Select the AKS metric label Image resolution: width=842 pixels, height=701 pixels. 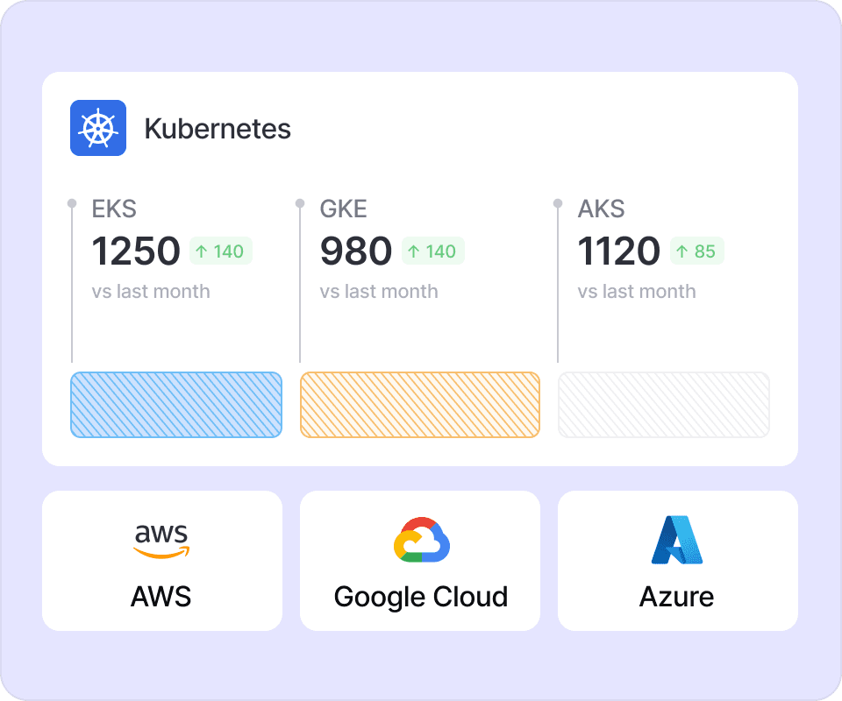point(602,209)
